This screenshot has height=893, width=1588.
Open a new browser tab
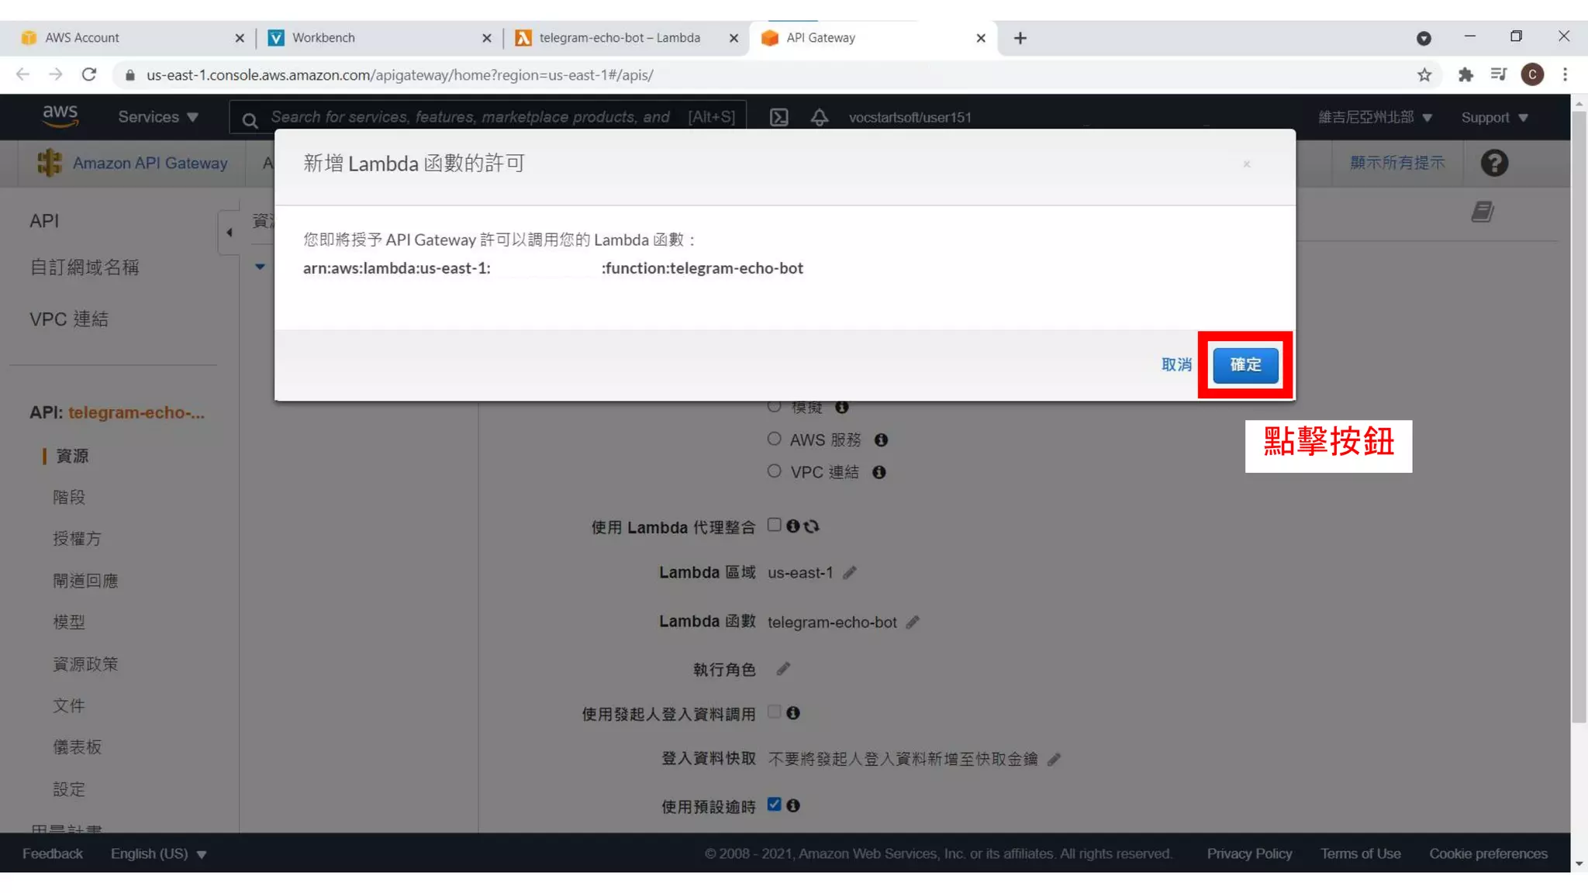click(x=1020, y=38)
